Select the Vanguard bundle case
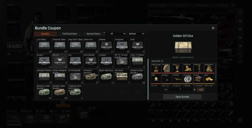 tap(122, 46)
